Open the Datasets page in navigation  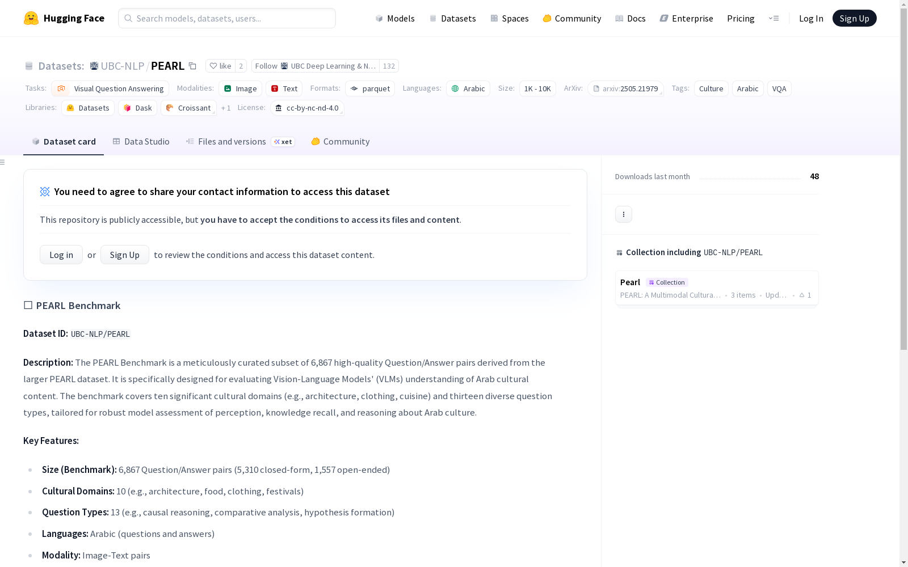452,18
